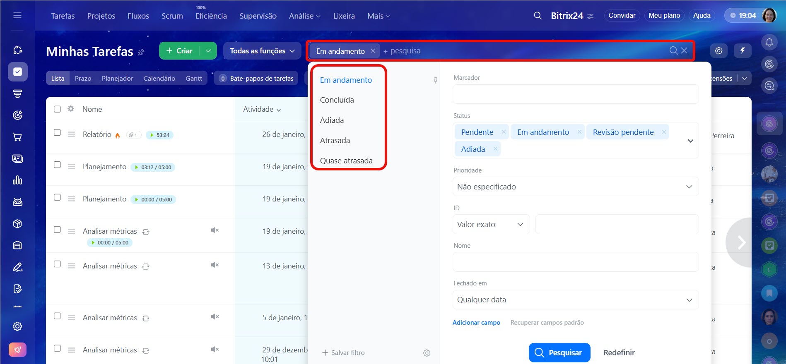786x364 pixels.
Task: Click the search magnifier in top bar
Action: (538, 16)
